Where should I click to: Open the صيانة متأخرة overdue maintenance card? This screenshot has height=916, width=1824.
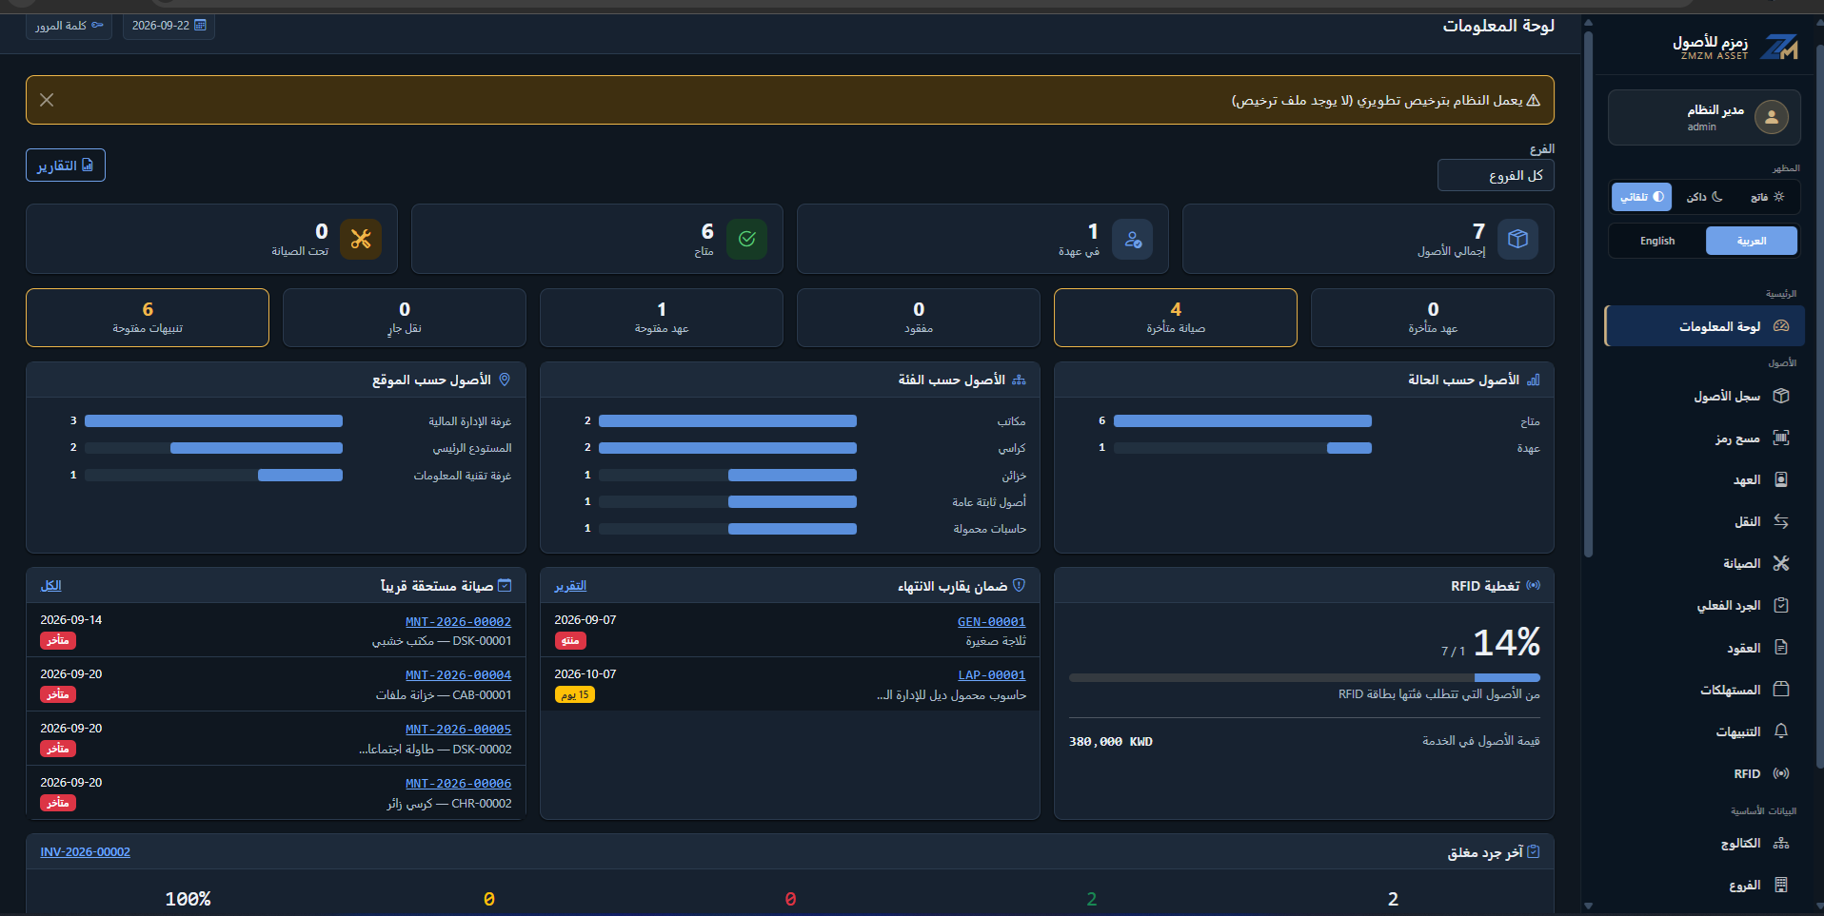1176,318
